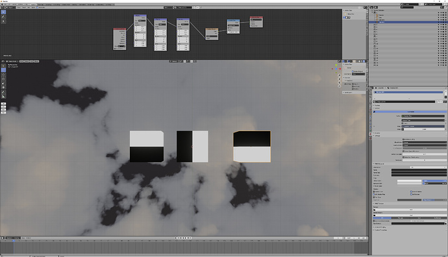Select Multiply sphere texture mode tab
The height and width of the screenshot is (257, 448).
(401, 218)
